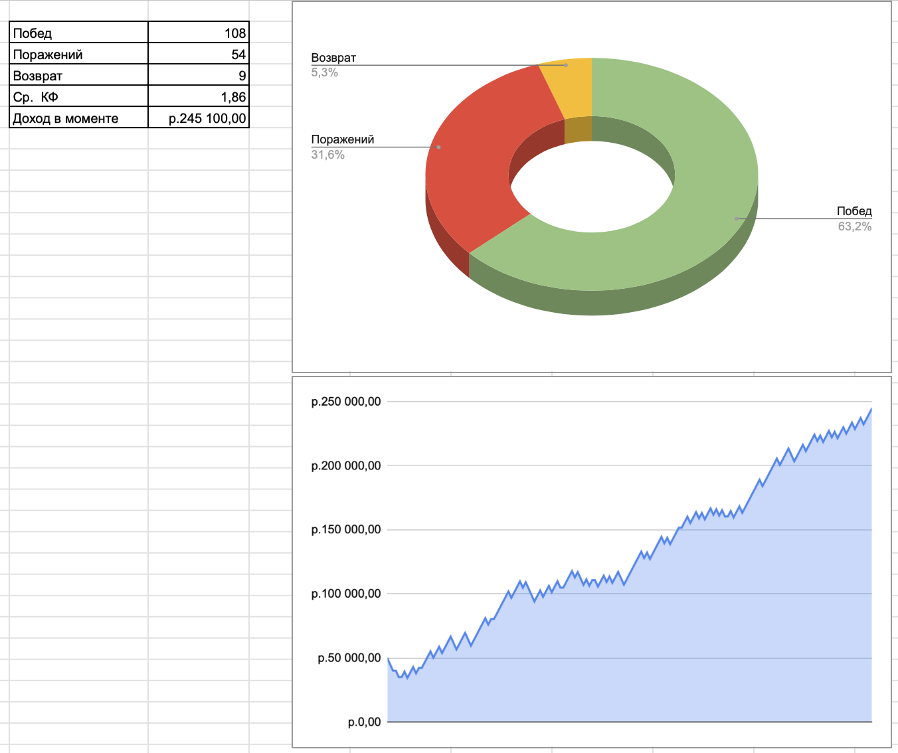
Task: Click the 'р.250 000,00' axis label
Action: [346, 402]
